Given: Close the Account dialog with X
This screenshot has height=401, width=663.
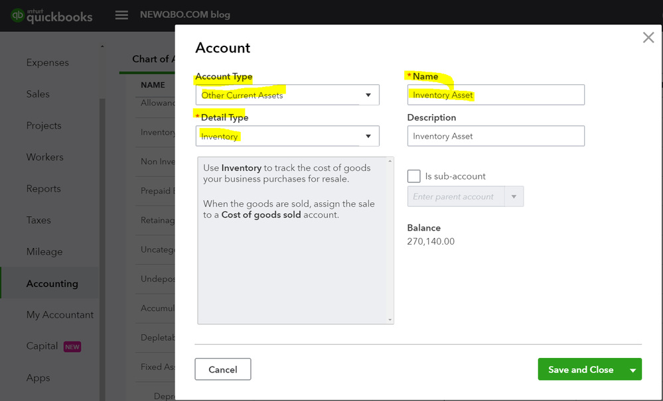Looking at the screenshot, I should [x=648, y=38].
